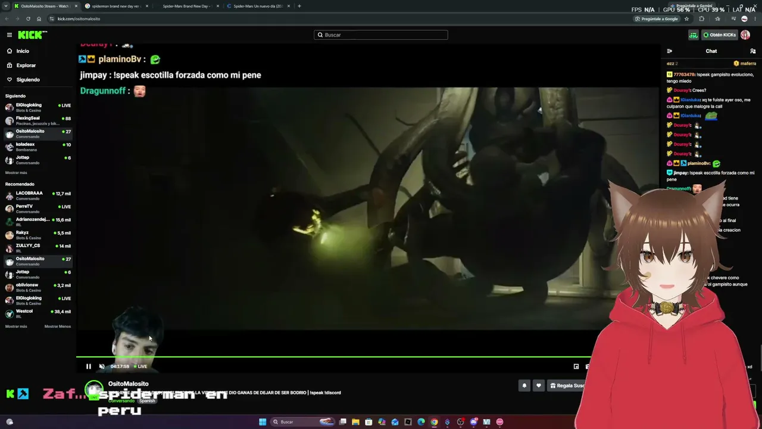Reload the page
762x429 pixels.
pos(28,18)
